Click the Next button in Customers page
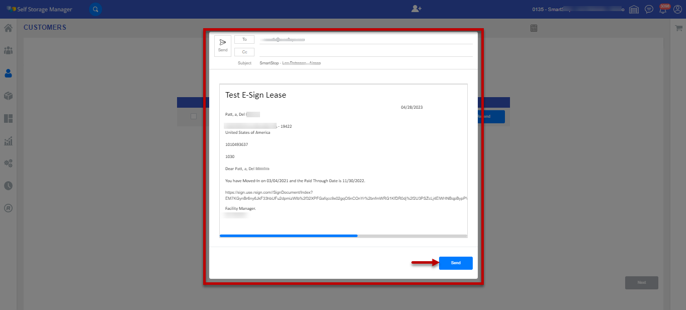This screenshot has height=310, width=686. pos(642,283)
